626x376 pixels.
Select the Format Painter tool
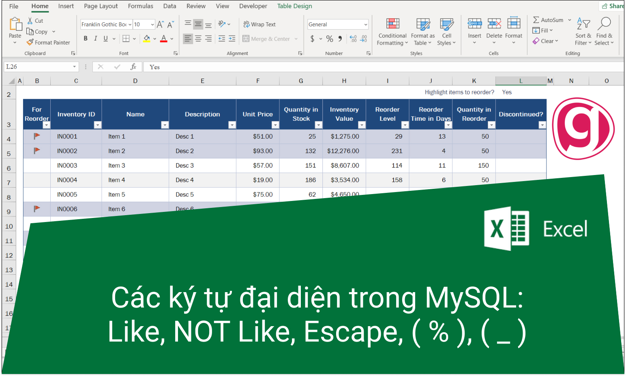[x=48, y=42]
